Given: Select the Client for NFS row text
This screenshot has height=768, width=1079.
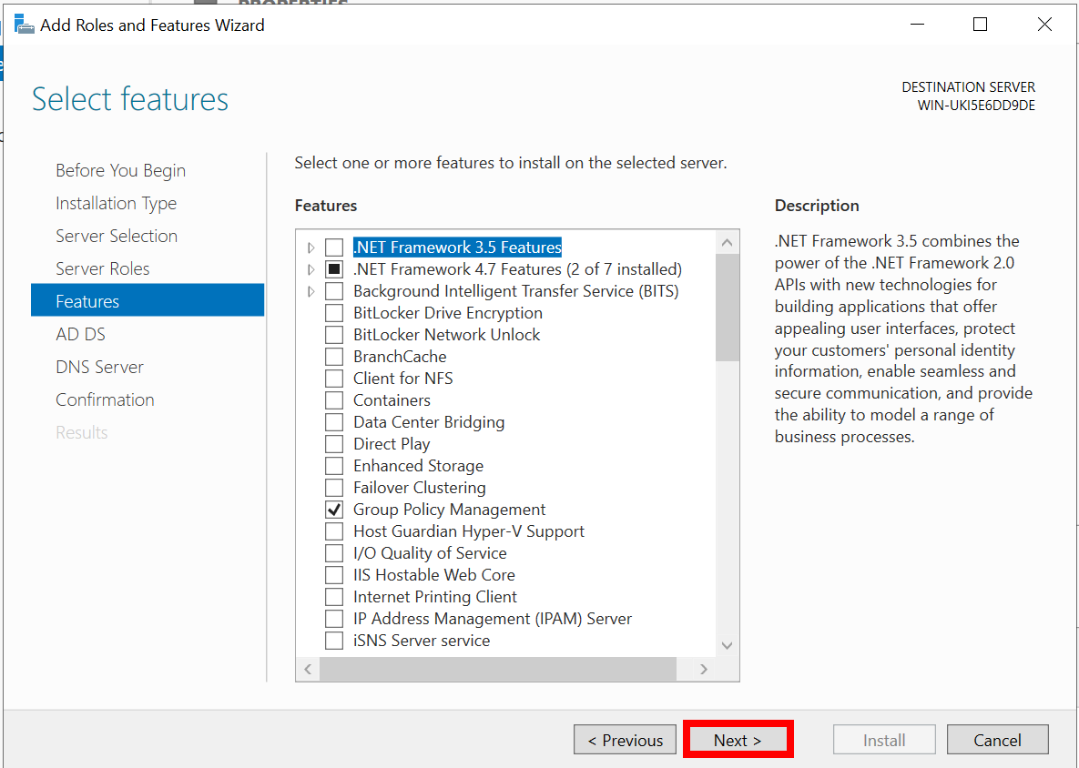Looking at the screenshot, I should [403, 379].
